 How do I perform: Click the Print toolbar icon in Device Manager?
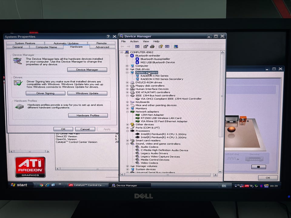pos(152,47)
